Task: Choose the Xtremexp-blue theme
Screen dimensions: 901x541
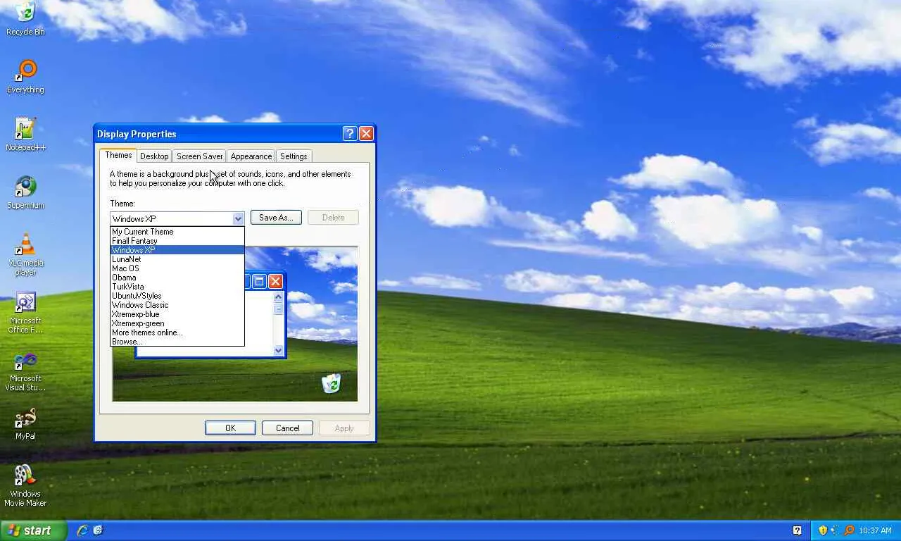Action: (177, 314)
